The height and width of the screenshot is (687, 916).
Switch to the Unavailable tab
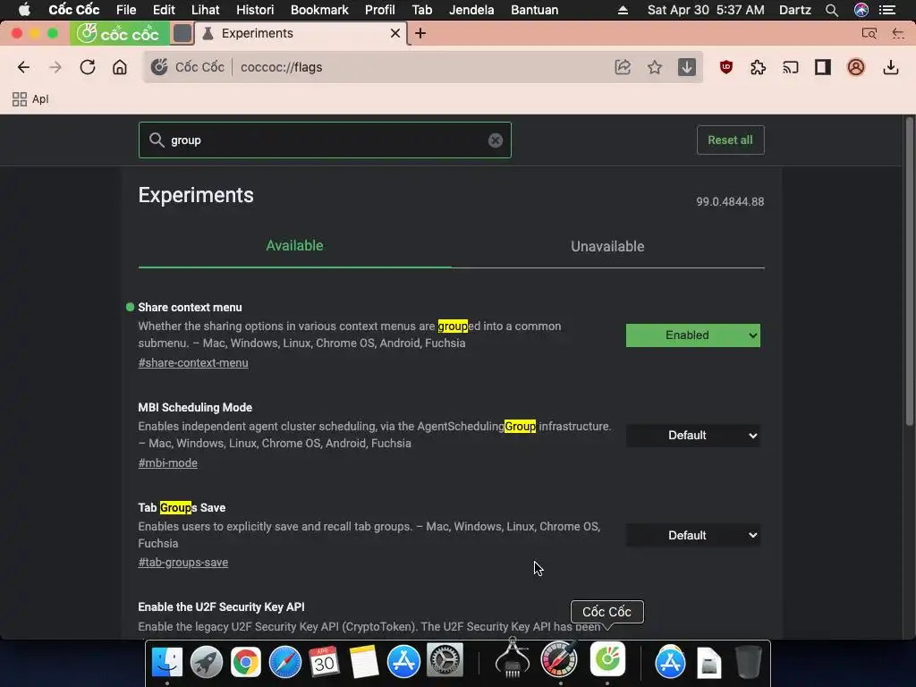607,247
